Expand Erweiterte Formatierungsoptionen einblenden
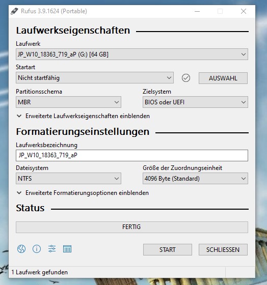 coord(83,193)
